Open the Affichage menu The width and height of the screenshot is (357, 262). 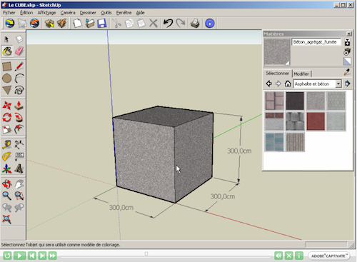(x=46, y=13)
